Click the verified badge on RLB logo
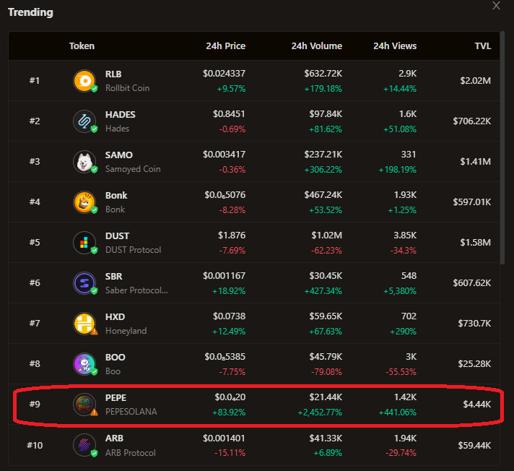Image resolution: width=514 pixels, height=471 pixels. click(x=94, y=89)
